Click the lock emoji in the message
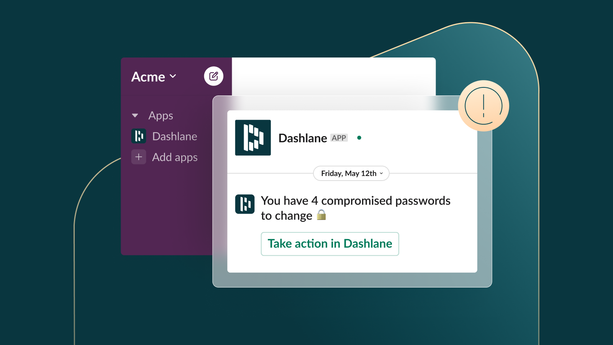Image resolution: width=613 pixels, height=345 pixels. [x=322, y=215]
